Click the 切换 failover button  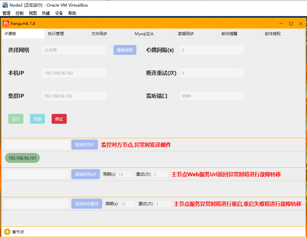pyautogui.click(x=37, y=119)
